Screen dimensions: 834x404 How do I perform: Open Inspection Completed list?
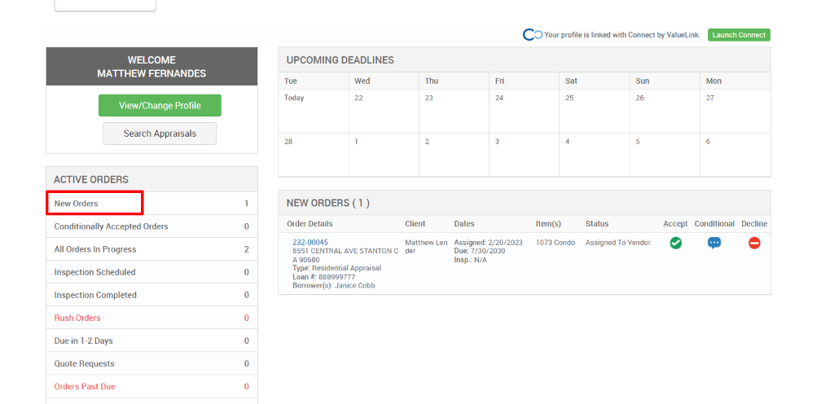click(x=151, y=295)
